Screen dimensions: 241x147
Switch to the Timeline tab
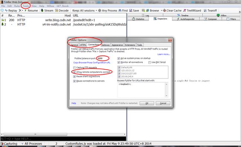(183, 15)
